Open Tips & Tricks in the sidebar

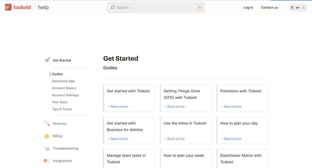62,109
